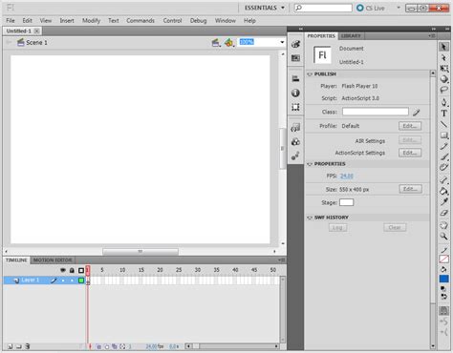Collapse the Publish section

(309, 74)
